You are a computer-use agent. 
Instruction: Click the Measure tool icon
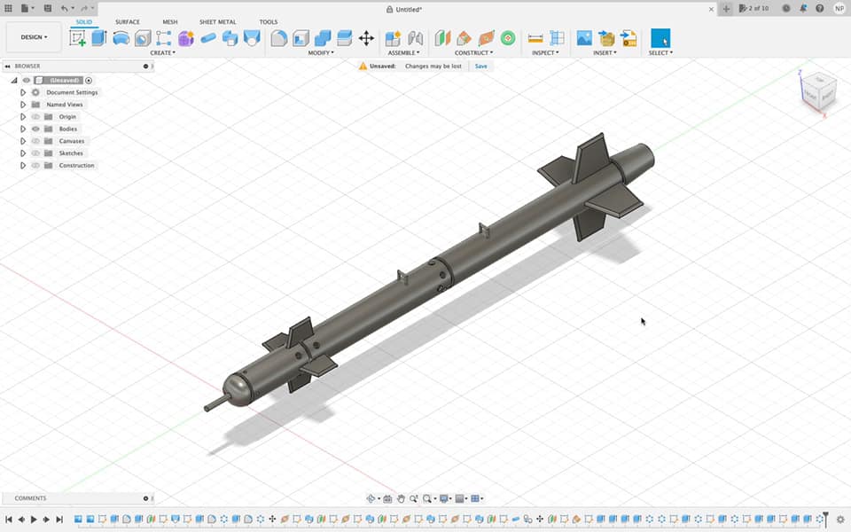click(x=535, y=38)
